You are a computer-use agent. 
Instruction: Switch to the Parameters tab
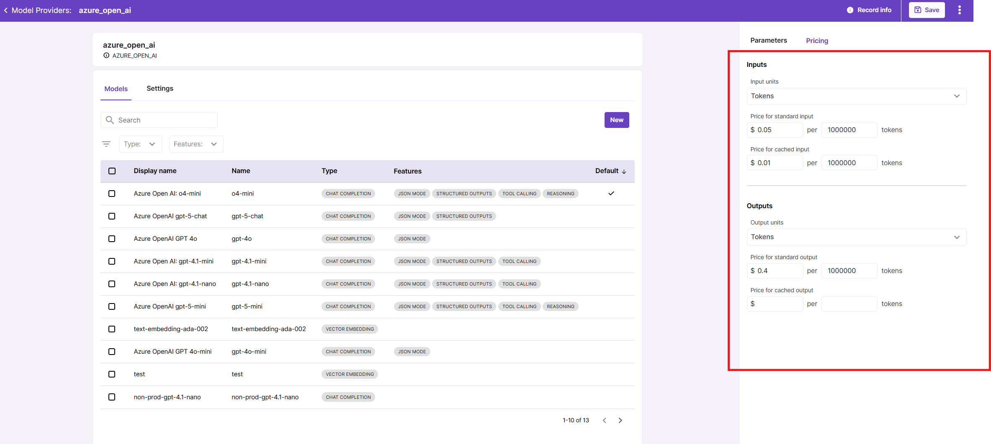pos(768,41)
